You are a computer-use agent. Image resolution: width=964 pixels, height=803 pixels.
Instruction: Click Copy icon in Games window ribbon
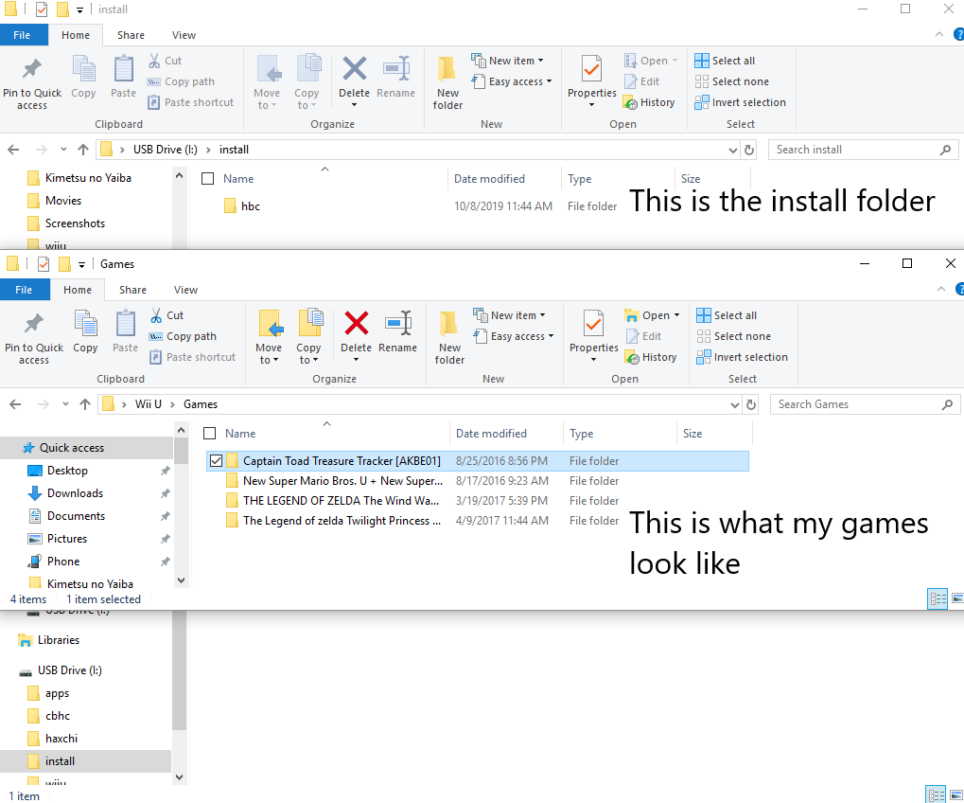[85, 332]
